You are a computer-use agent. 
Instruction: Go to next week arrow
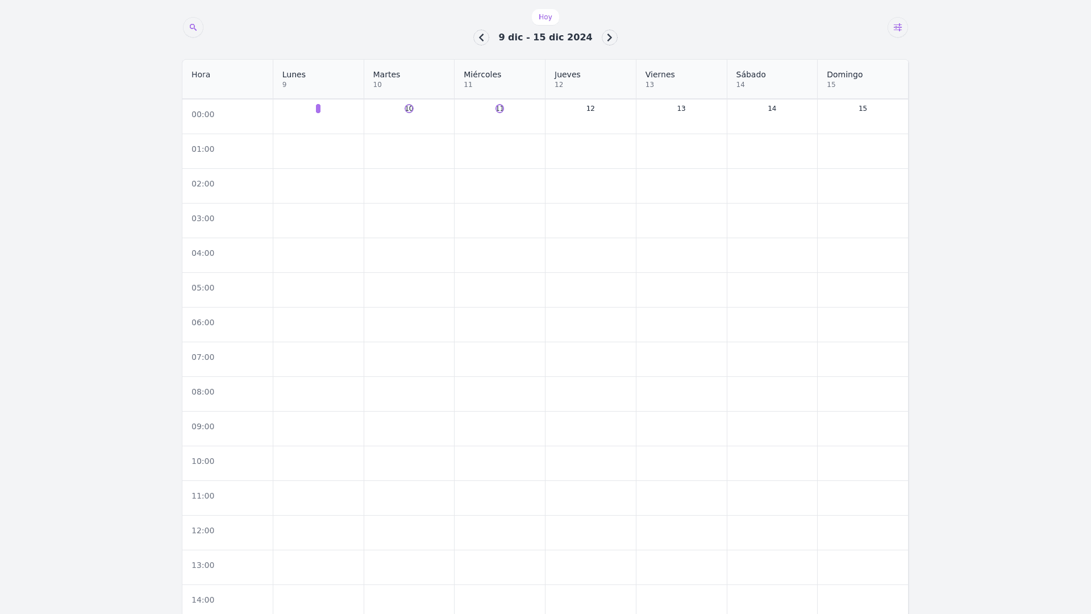610,38
